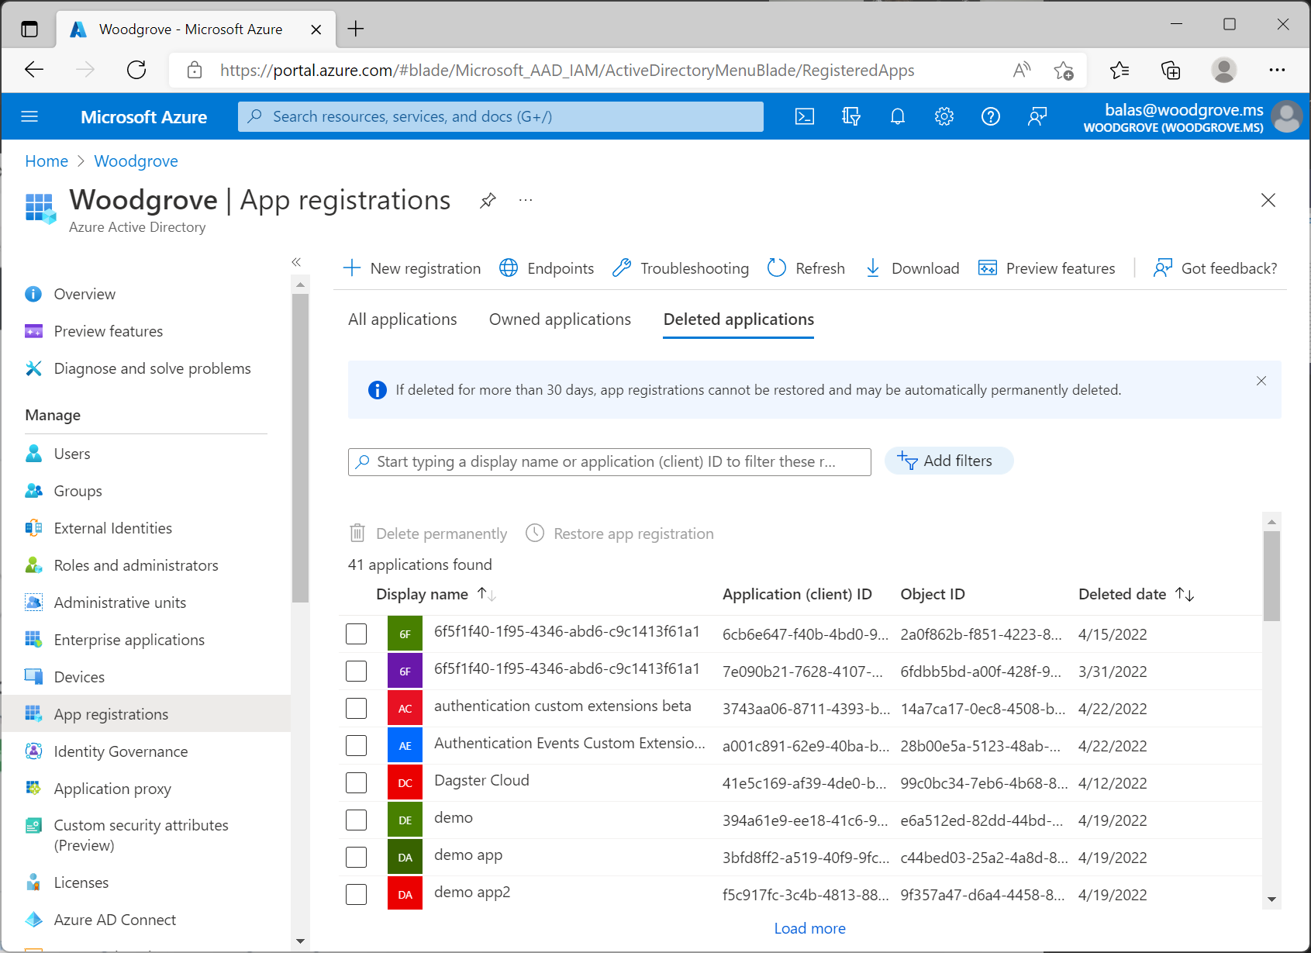Screen dimensions: 1311x953
Task: Click the Load more link
Action: pos(809,928)
